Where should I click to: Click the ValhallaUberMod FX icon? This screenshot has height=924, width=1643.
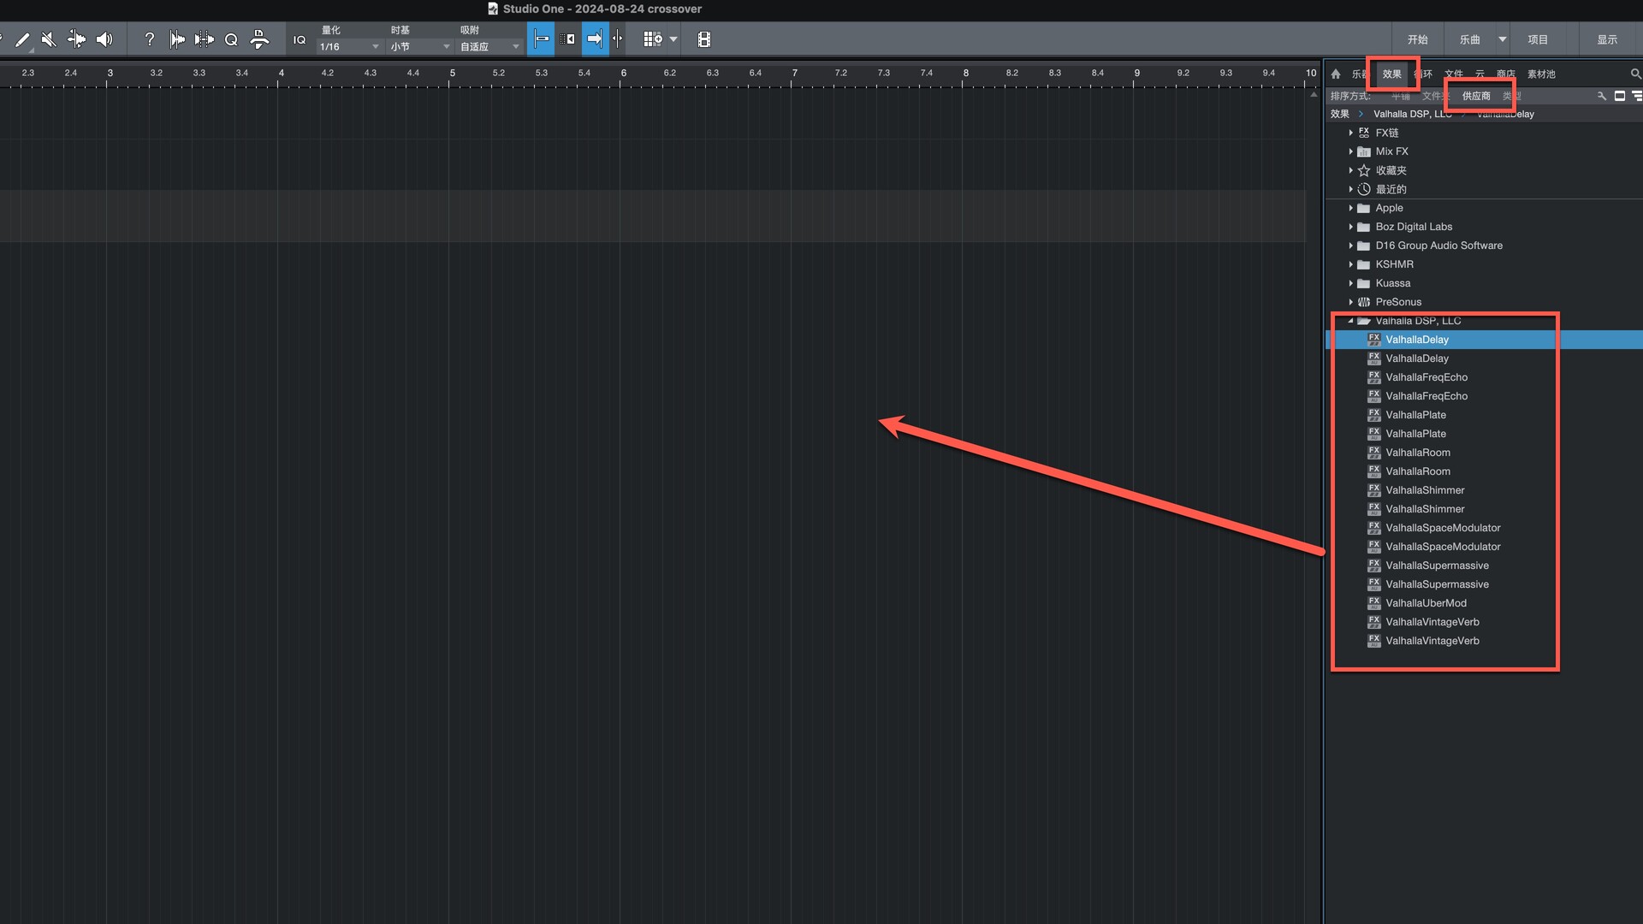tap(1374, 603)
